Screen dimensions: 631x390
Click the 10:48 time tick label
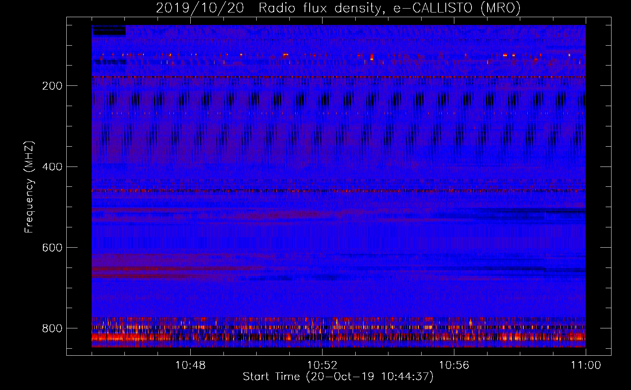190,365
